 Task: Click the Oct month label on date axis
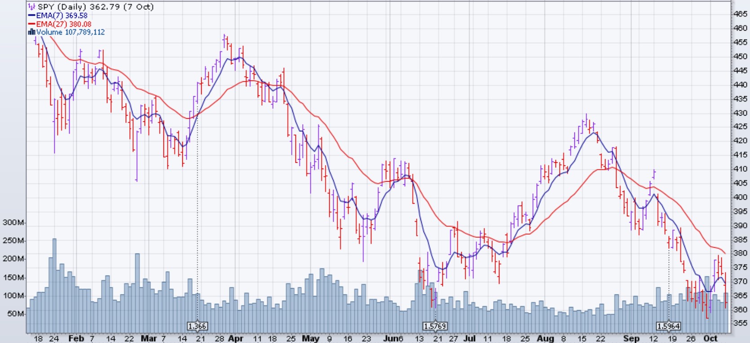click(x=710, y=339)
